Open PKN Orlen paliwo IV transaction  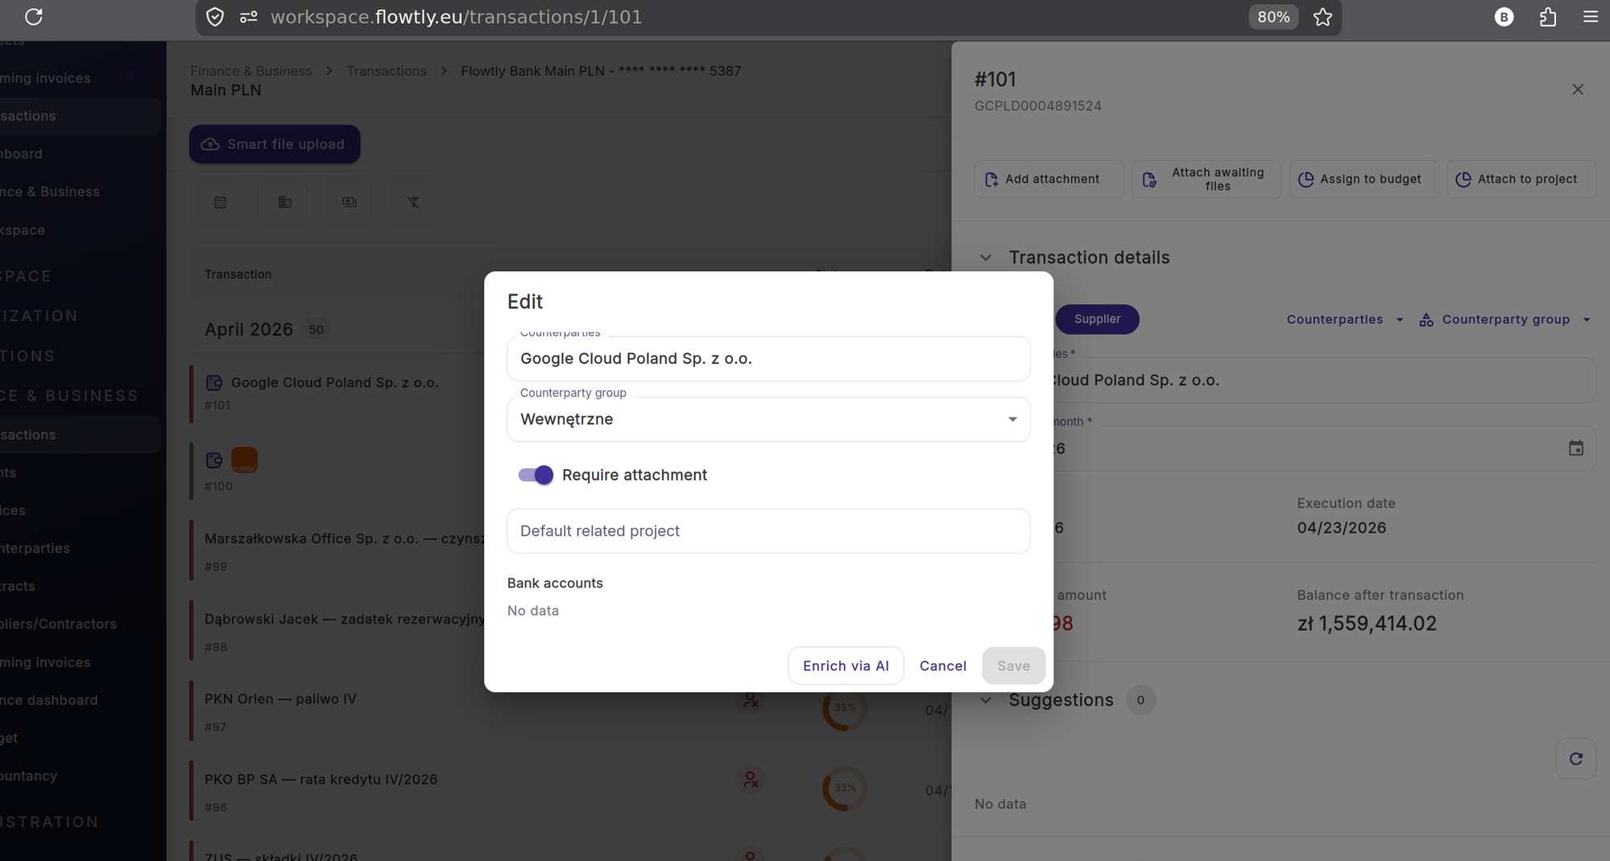(280, 698)
